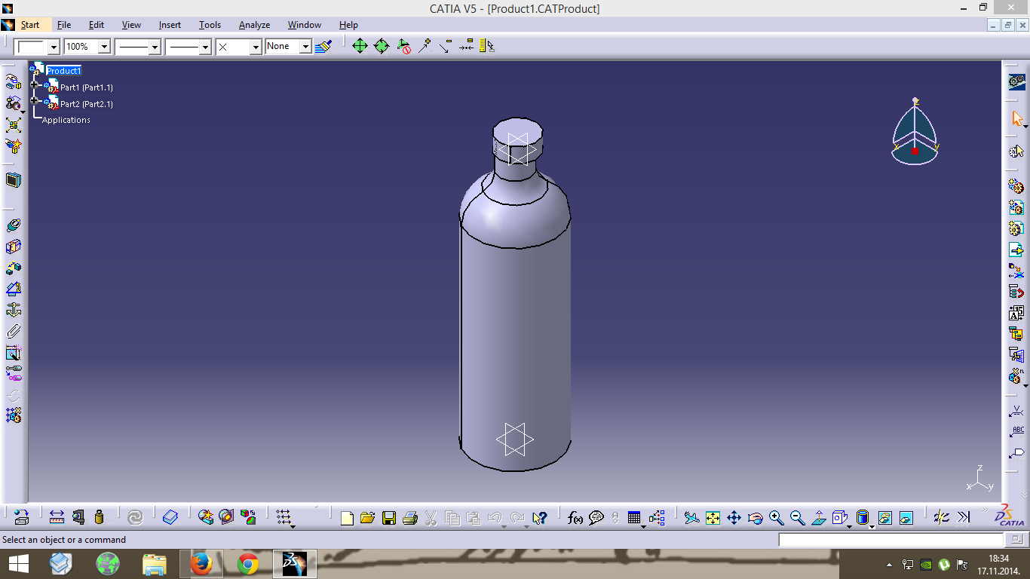Click the Windows Start button
Image resolution: width=1030 pixels, height=579 pixels.
[x=18, y=564]
